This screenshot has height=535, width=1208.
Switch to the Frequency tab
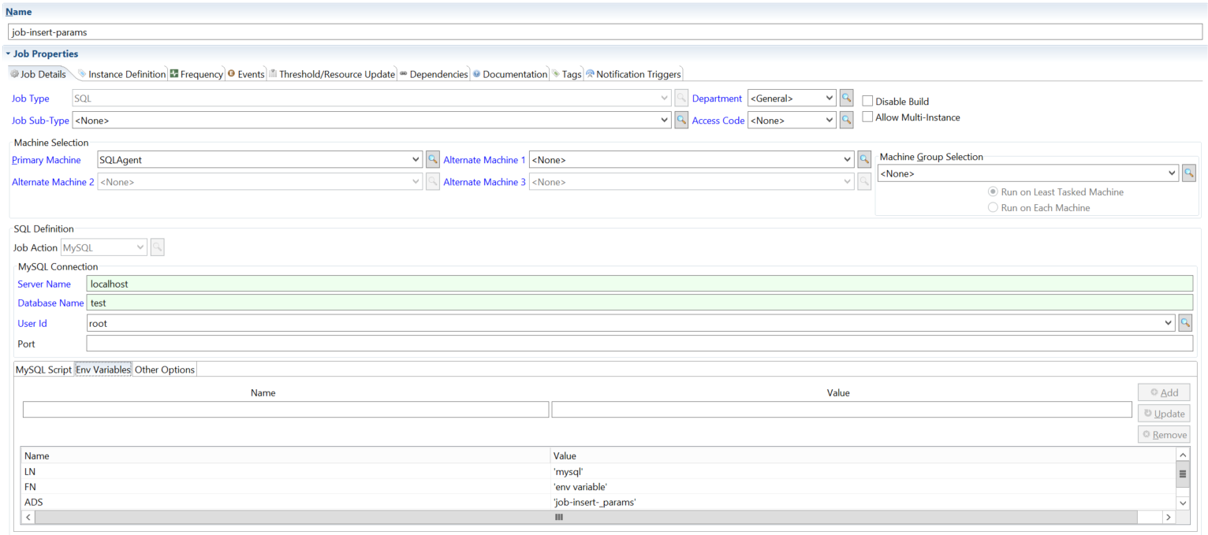[x=196, y=74]
